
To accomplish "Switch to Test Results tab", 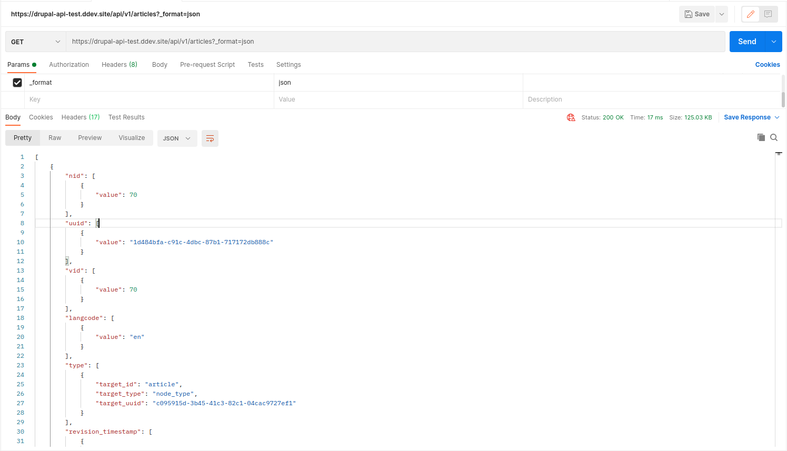I will [126, 117].
